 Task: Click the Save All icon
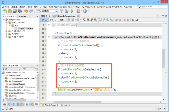20,11
